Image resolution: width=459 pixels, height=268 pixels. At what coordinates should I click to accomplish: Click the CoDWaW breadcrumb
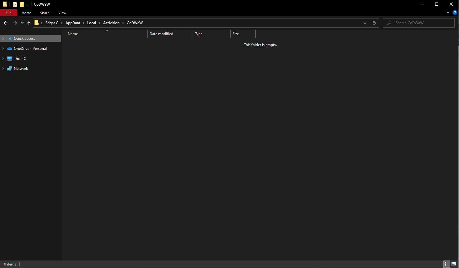(x=135, y=23)
